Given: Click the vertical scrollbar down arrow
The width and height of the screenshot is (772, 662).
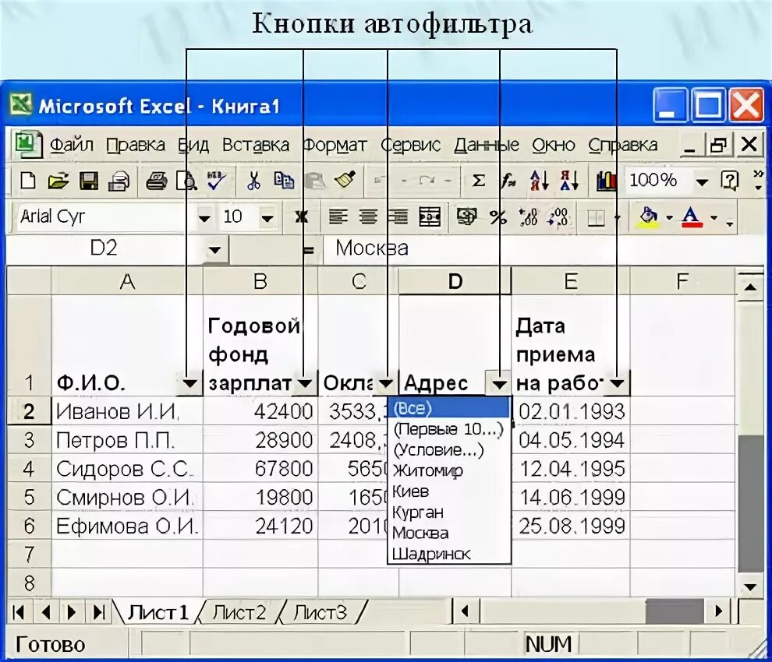Looking at the screenshot, I should pyautogui.click(x=750, y=586).
